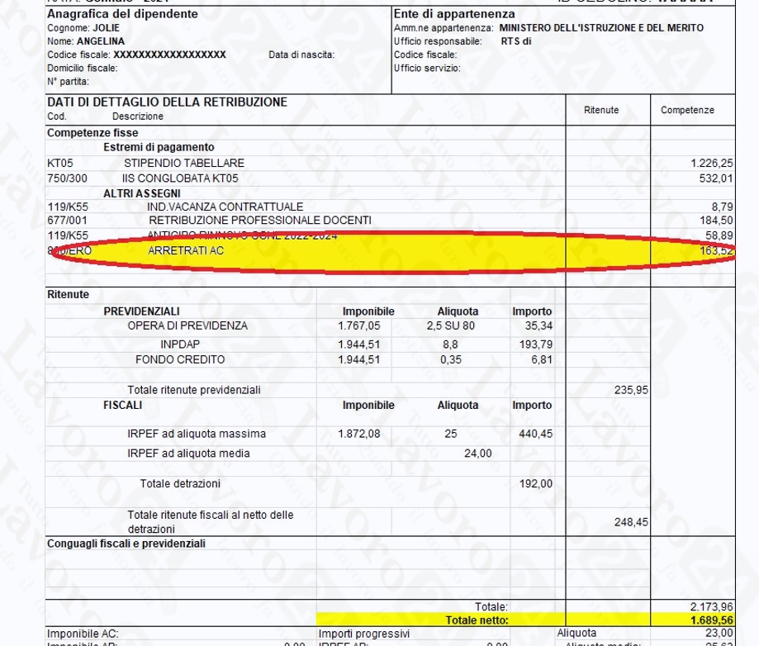Viewport: 759px width, 646px height.
Task: Select the STIPENDIO TABELLARE row description
Action: (x=184, y=164)
